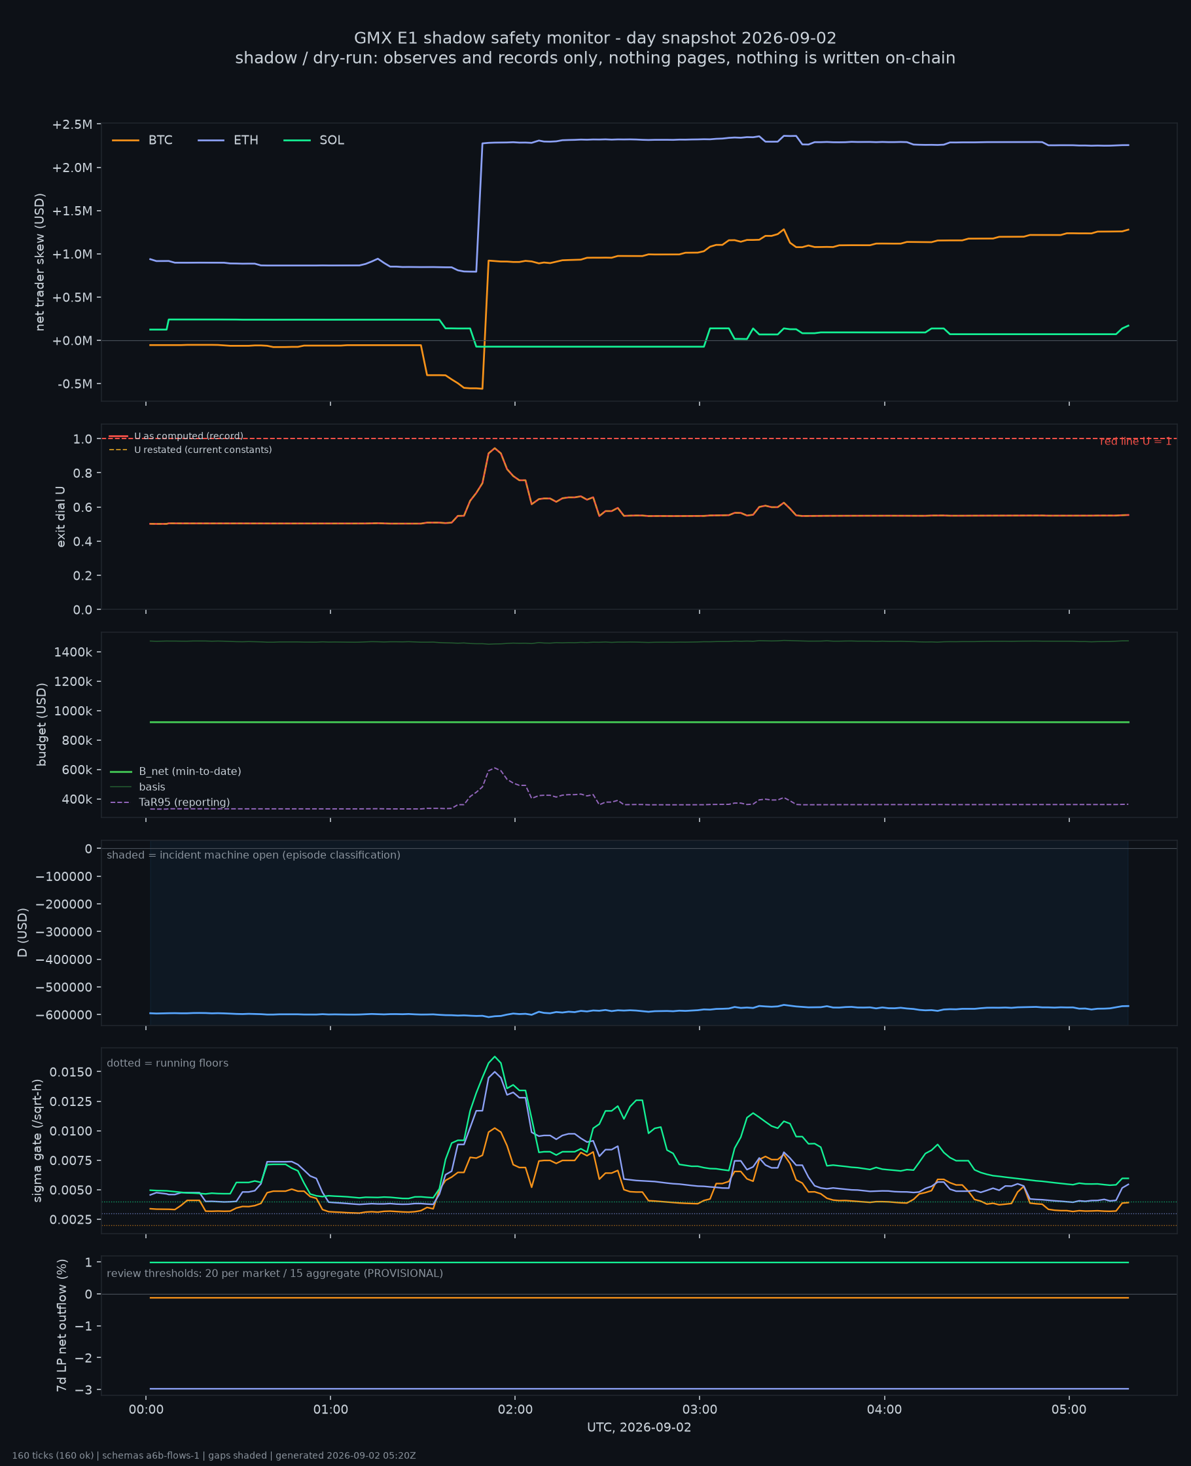Screen dimensions: 1191x1466
Task: Click the '00:00' time tick label
Action: (146, 1410)
